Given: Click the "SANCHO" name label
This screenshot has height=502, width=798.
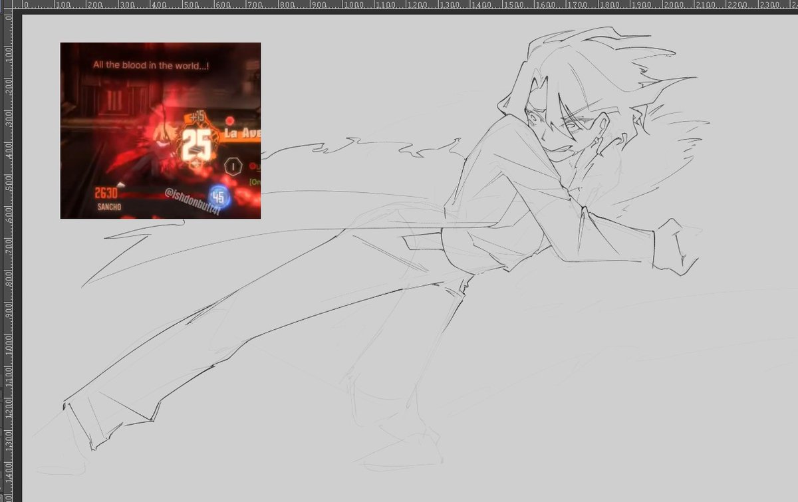Looking at the screenshot, I should coord(110,206).
